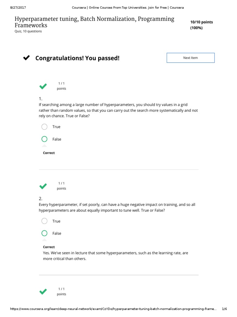237x317 pixels.
Task: Click the Correct label under question 2
Action: (x=49, y=247)
